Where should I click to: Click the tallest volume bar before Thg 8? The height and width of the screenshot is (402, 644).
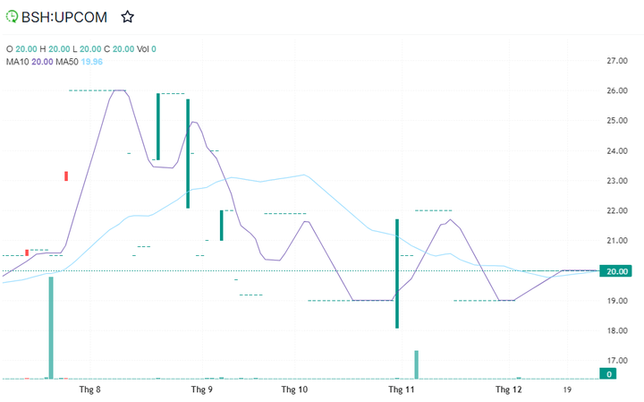pyautogui.click(x=51, y=328)
